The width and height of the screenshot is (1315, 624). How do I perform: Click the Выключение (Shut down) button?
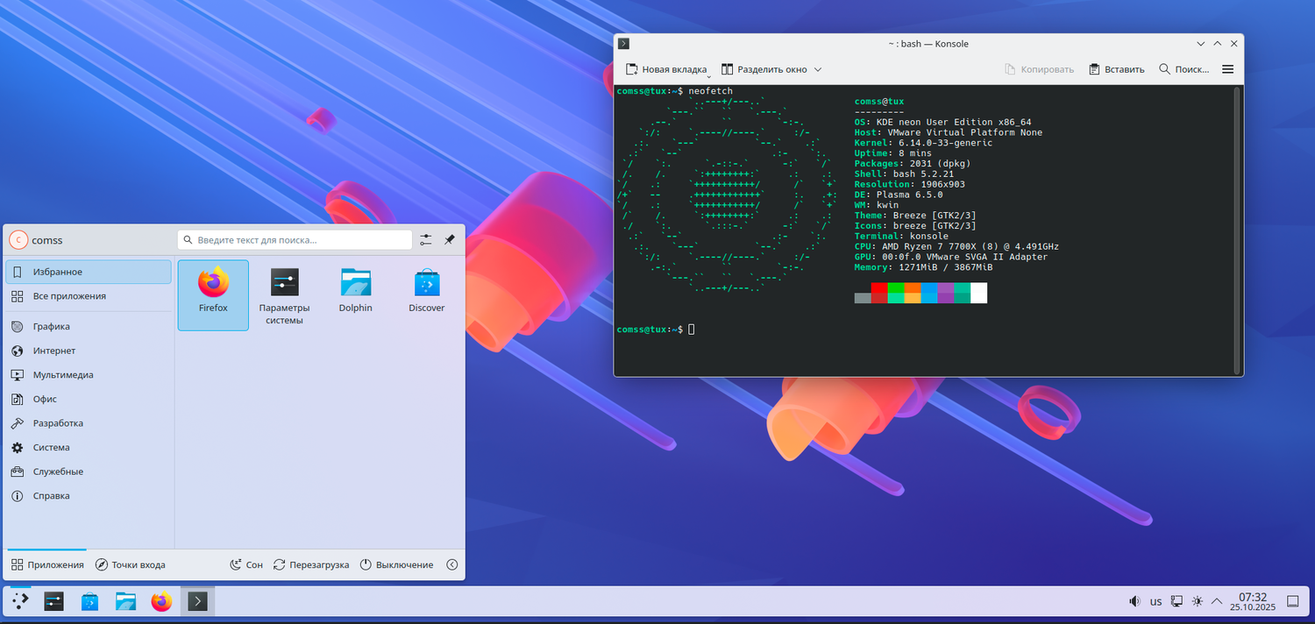pyautogui.click(x=396, y=564)
